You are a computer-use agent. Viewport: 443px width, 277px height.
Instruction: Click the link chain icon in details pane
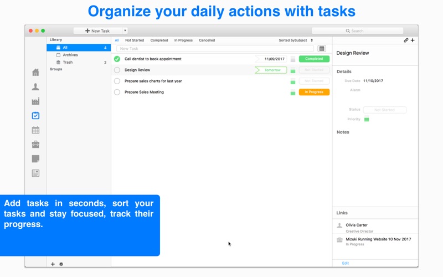pyautogui.click(x=406, y=40)
